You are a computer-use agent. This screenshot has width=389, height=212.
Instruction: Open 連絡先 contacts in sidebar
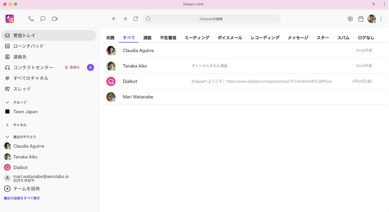click(49, 57)
